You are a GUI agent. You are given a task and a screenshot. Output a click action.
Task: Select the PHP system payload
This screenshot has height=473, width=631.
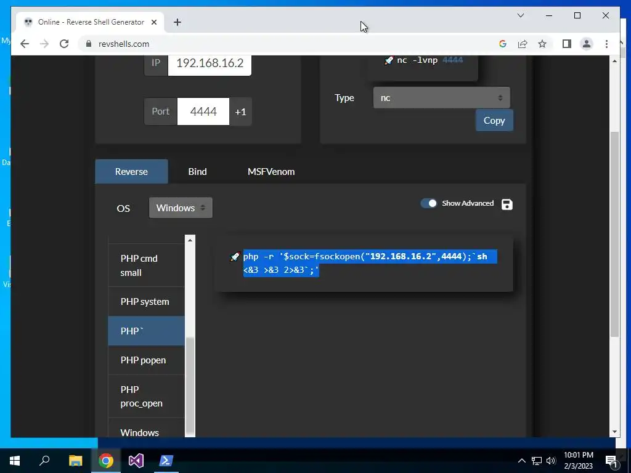147,302
